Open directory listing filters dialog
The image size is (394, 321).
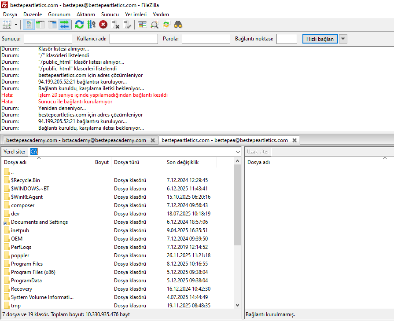tap(143, 25)
